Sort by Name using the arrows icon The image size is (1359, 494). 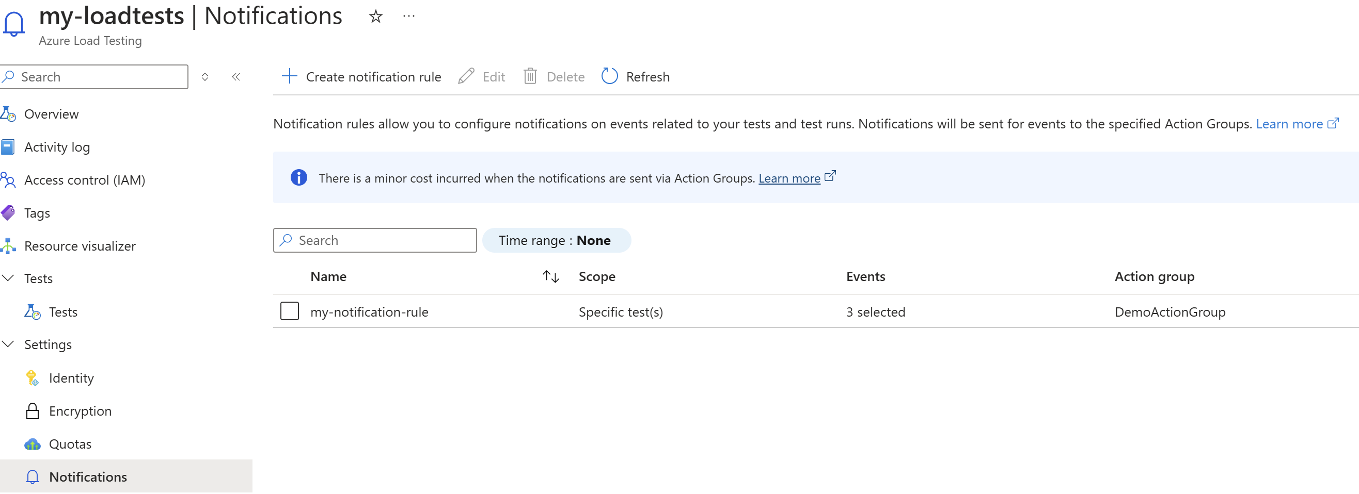point(551,276)
